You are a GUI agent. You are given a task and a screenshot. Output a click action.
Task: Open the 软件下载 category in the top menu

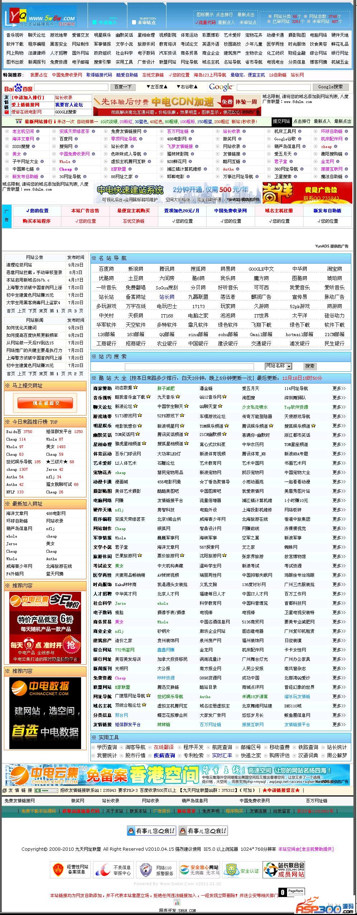pyautogui.click(x=15, y=44)
